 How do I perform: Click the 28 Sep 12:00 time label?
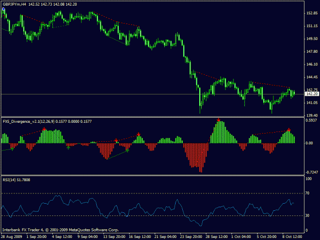pyautogui.click(x=217, y=237)
